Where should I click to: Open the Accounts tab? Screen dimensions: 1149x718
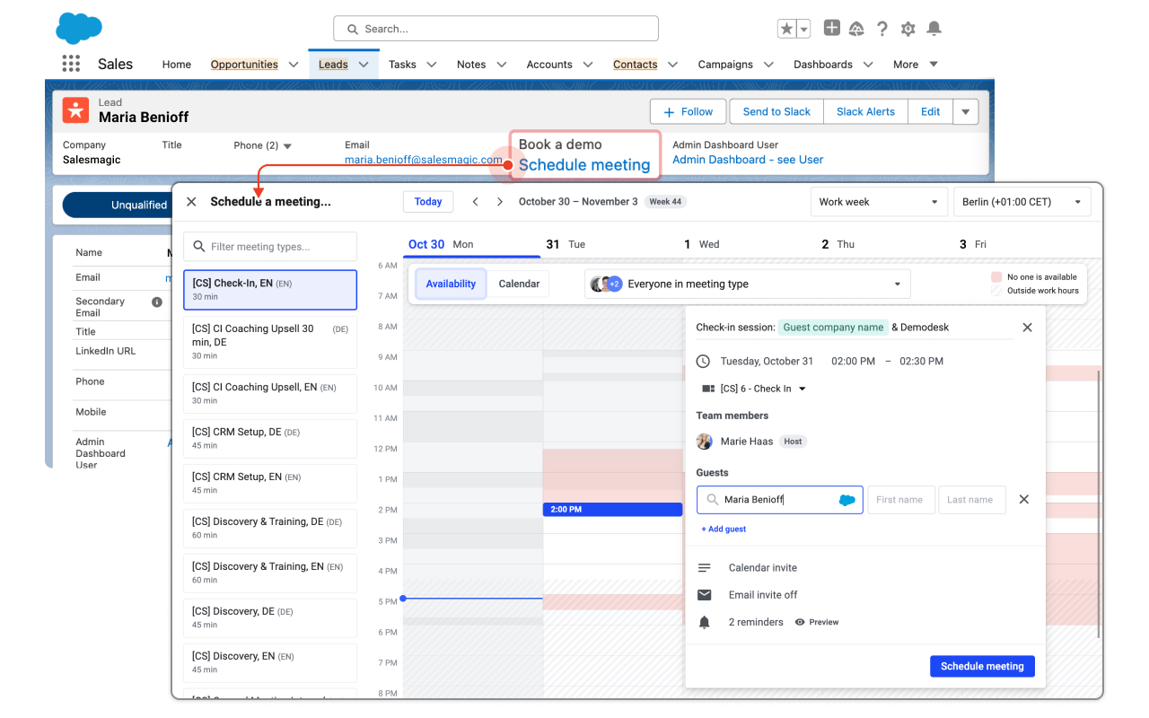coord(549,65)
